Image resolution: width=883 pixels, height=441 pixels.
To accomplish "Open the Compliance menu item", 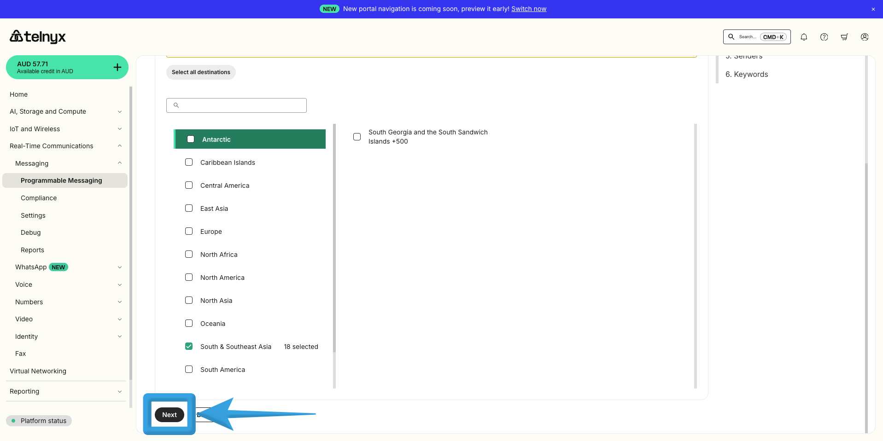I will pos(39,198).
